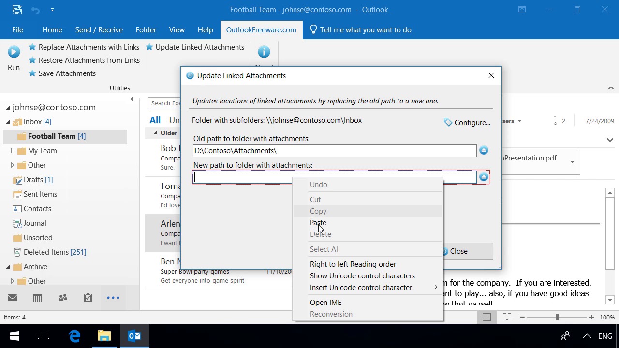
Task: Click the zoom slider handle
Action: 557,317
